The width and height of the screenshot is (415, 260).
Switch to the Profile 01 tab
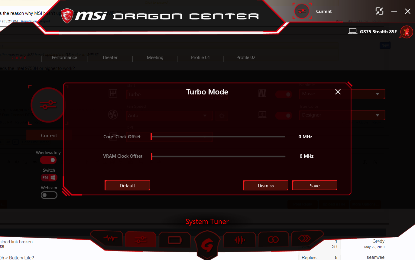(x=200, y=57)
